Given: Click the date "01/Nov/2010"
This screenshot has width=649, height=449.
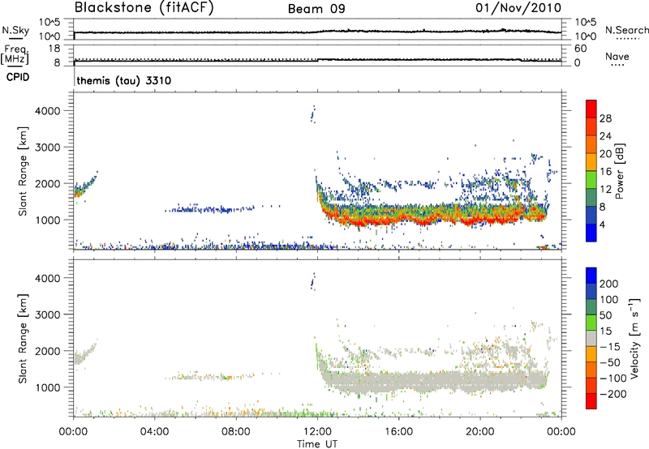Looking at the screenshot, I should (518, 8).
